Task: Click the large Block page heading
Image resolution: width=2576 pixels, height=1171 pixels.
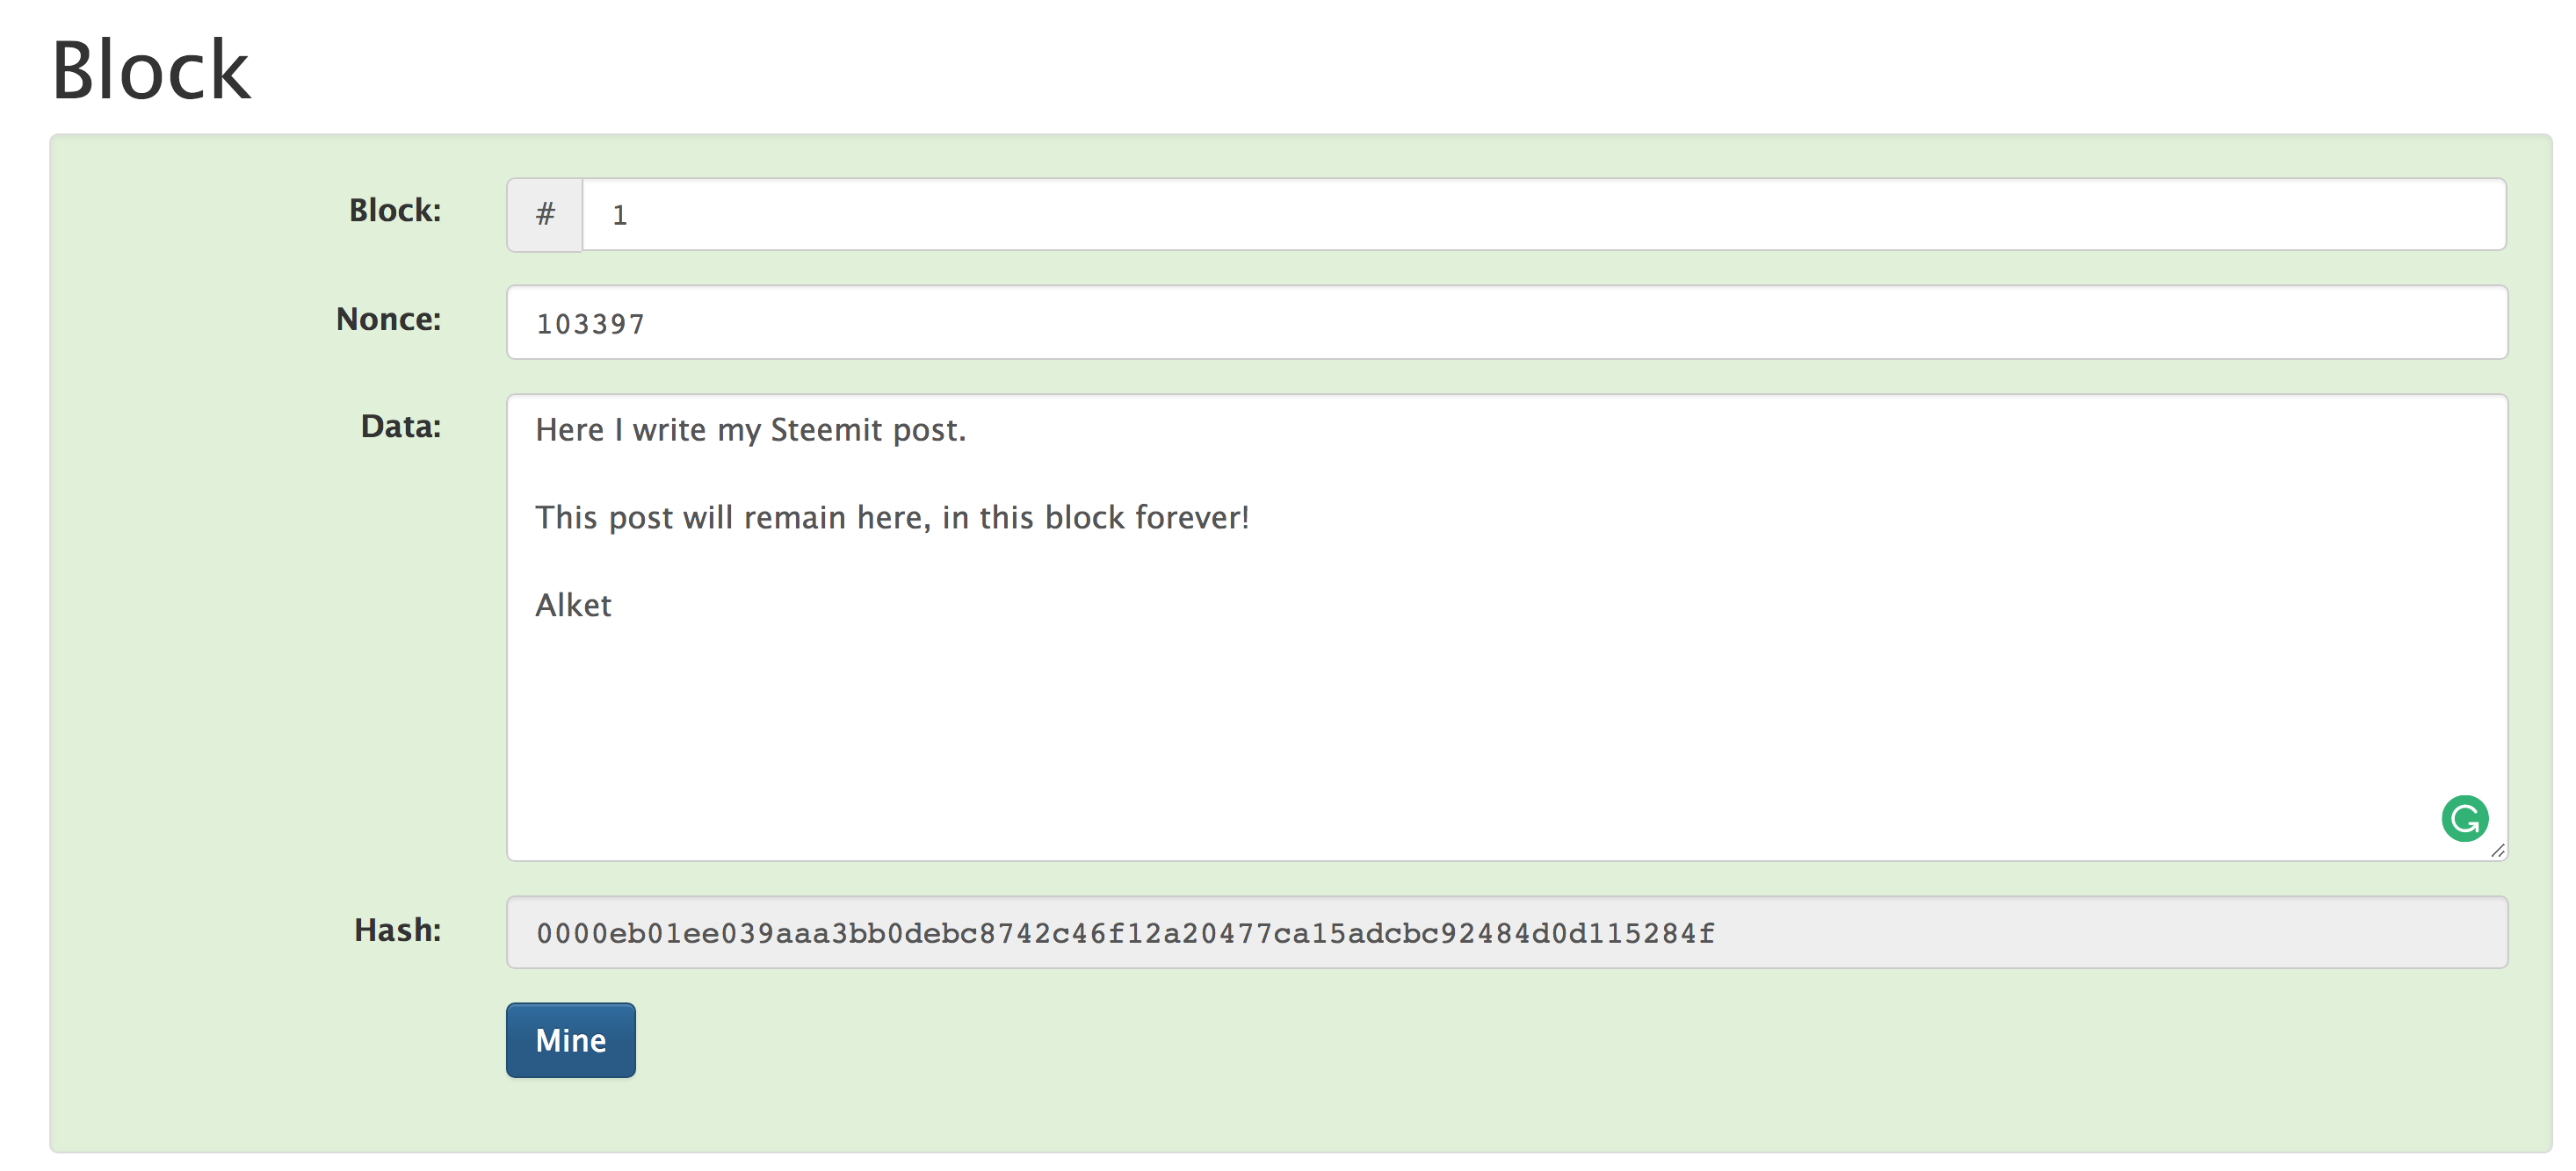Action: [x=150, y=70]
